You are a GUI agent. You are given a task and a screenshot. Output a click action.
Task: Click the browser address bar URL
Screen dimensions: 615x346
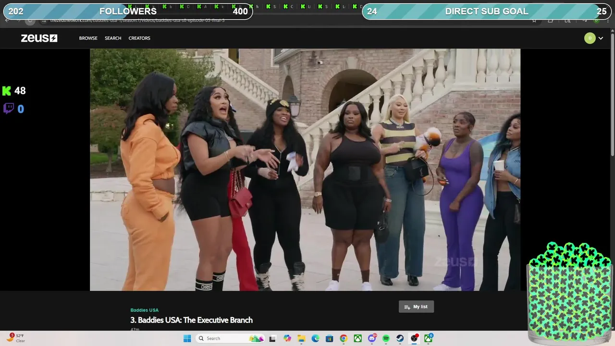(137, 20)
